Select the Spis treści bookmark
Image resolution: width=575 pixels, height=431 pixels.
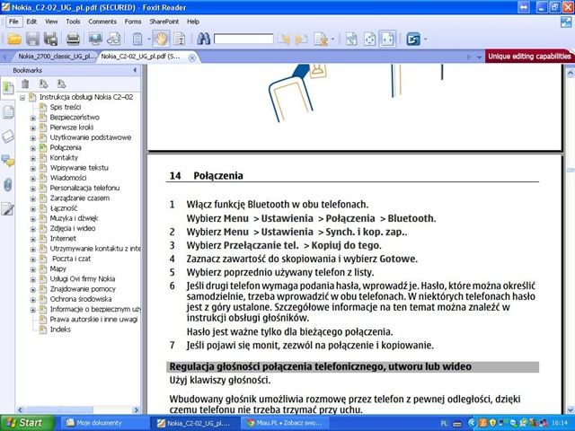pyautogui.click(x=66, y=108)
